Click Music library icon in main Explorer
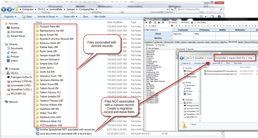 coord(8,52)
